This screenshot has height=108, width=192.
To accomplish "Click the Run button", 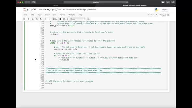I will click(55, 19).
